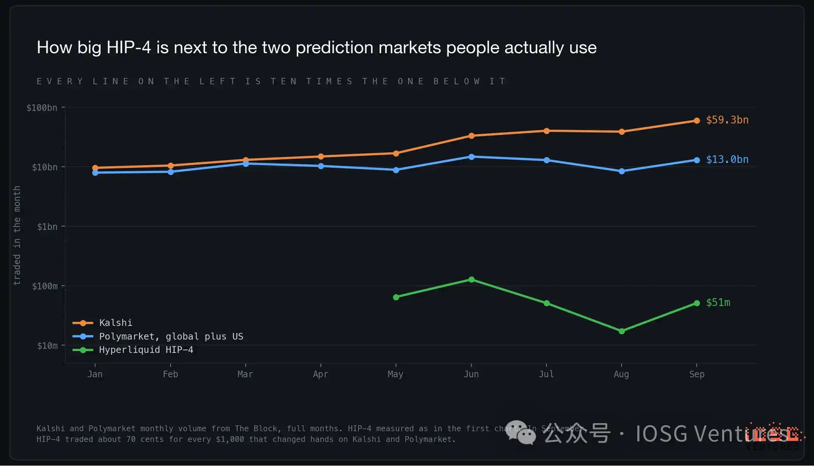The width and height of the screenshot is (814, 466).
Task: Click the $1bn y-axis tick label
Action: (47, 227)
